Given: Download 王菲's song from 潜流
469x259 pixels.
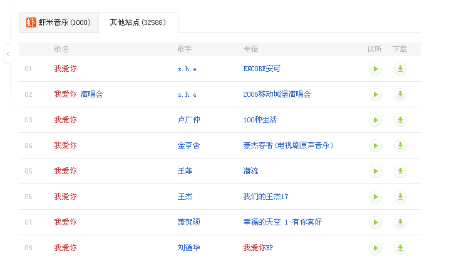Looking at the screenshot, I should click(400, 172).
